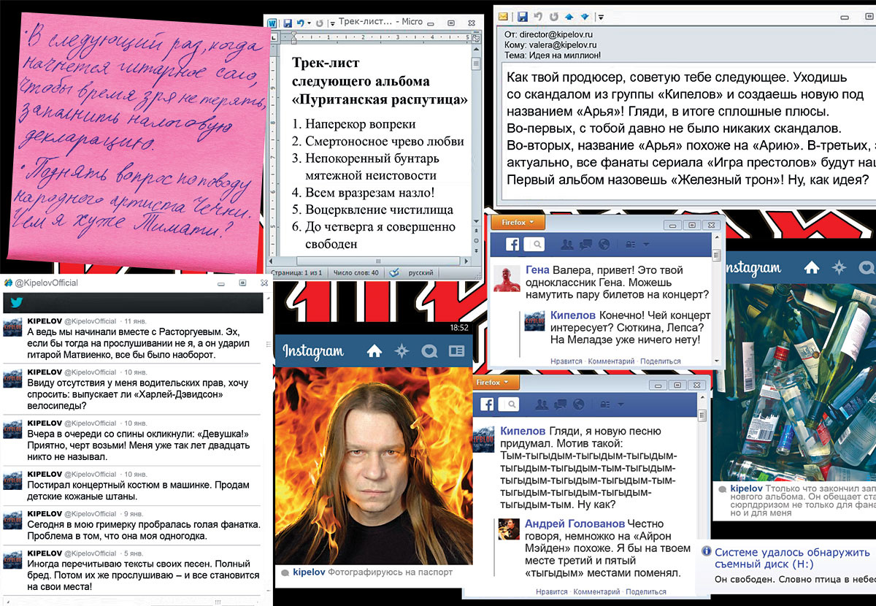876x606 pixels.
Task: Expand account dropdown in the 'тыгыдым' Facebook window
Action: [621, 405]
